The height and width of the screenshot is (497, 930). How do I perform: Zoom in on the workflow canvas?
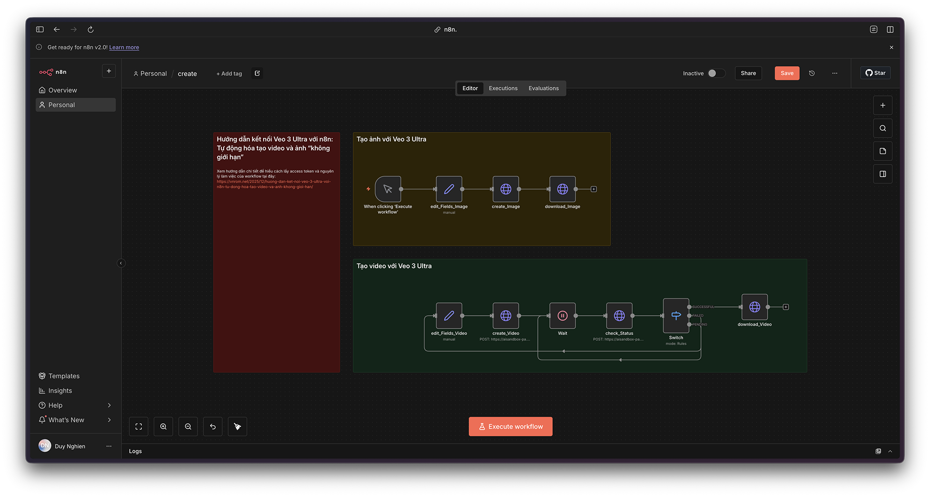(x=163, y=426)
